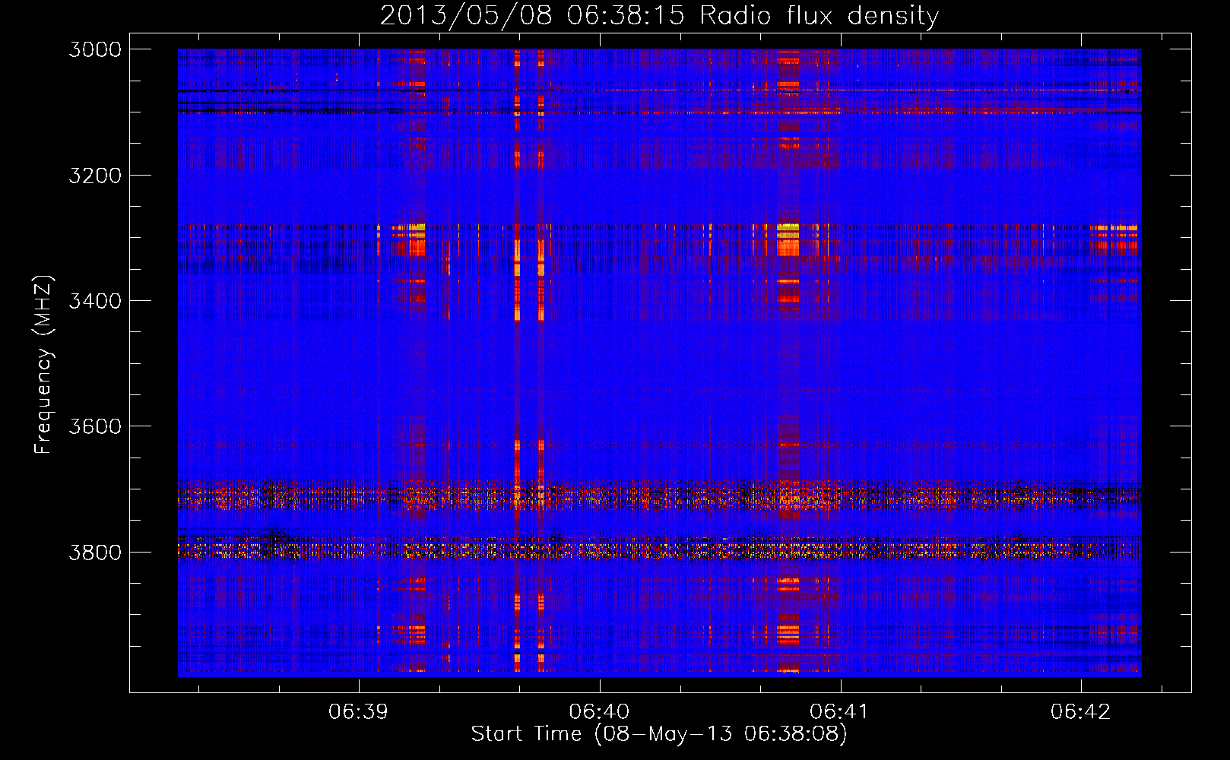
Task: Click the 3600 frequency tick label
Action: 95,426
